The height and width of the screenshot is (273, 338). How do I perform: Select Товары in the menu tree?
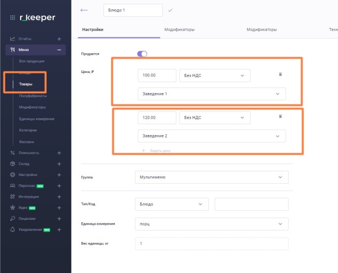(26, 84)
